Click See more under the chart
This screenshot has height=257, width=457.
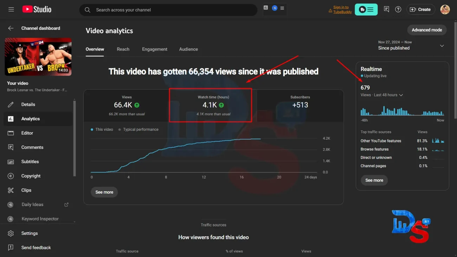tap(104, 192)
